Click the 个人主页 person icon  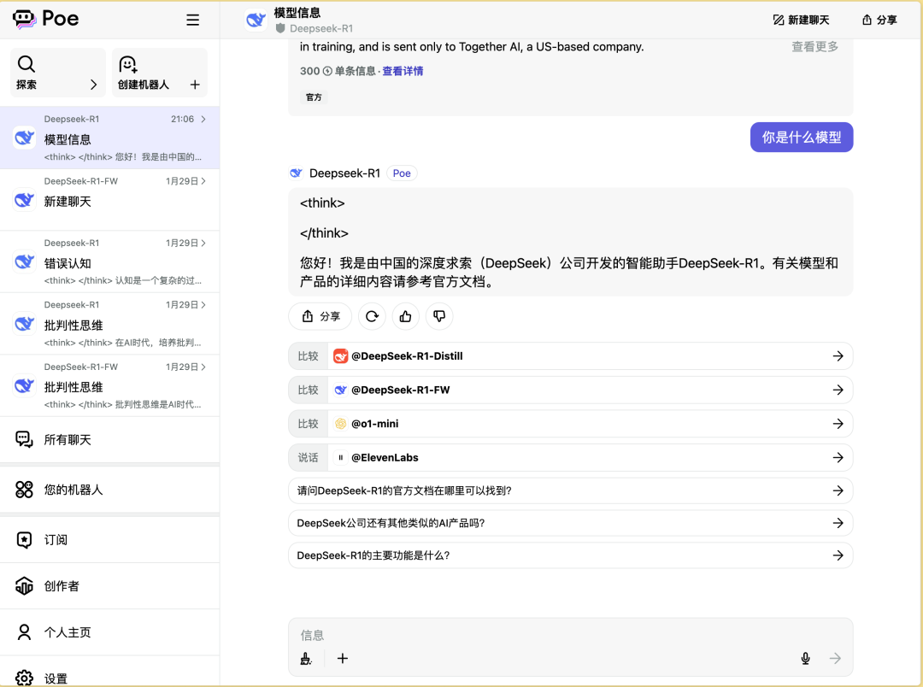coord(24,632)
